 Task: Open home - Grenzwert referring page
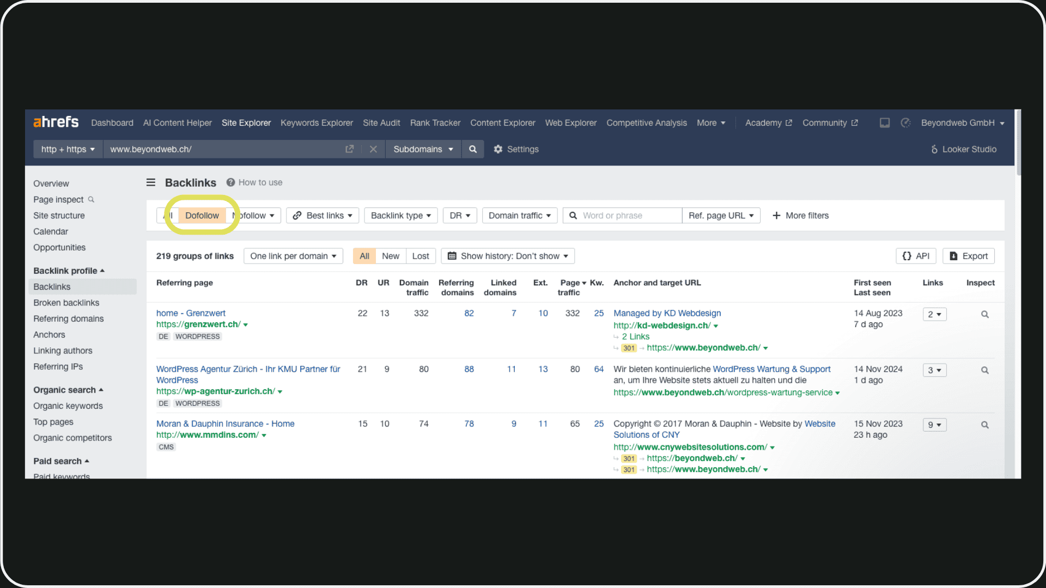[x=191, y=313]
